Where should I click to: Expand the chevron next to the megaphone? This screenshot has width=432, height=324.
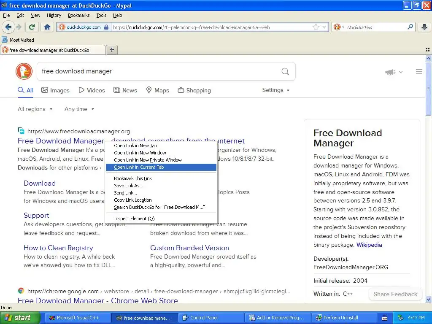401,72
